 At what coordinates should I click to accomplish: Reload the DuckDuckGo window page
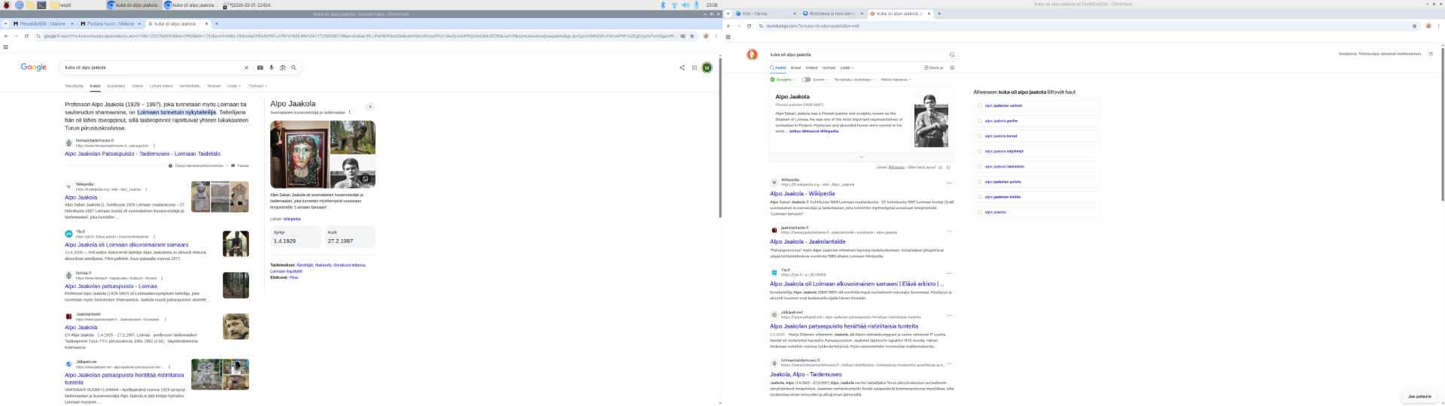coord(749,26)
